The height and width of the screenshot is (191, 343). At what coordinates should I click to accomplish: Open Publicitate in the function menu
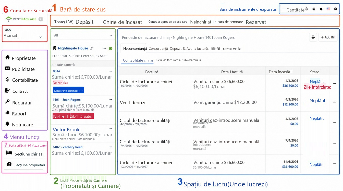(20, 69)
